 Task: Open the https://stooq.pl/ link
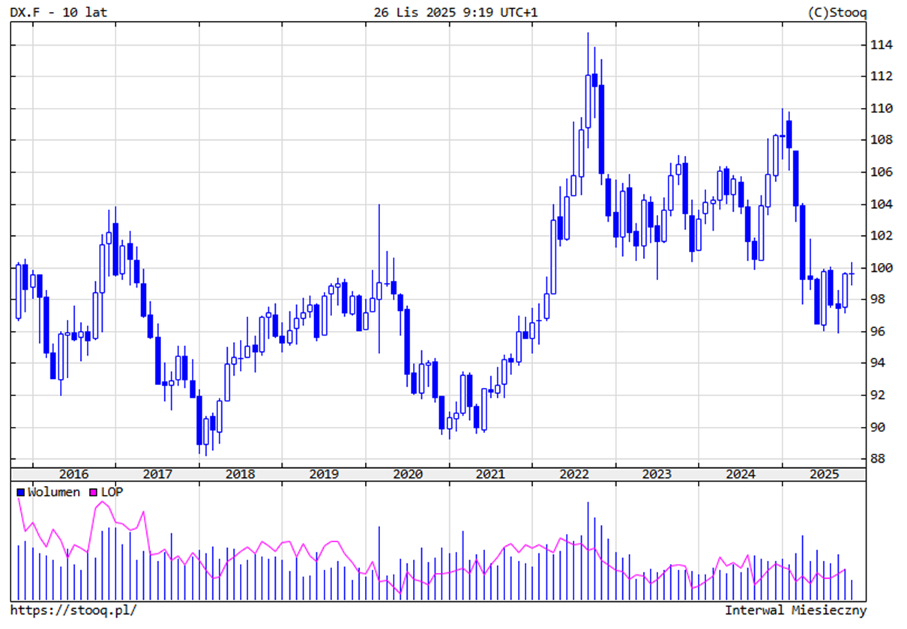point(73,610)
